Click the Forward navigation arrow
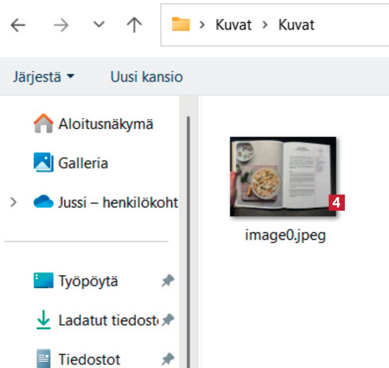The height and width of the screenshot is (368, 389). tap(61, 25)
